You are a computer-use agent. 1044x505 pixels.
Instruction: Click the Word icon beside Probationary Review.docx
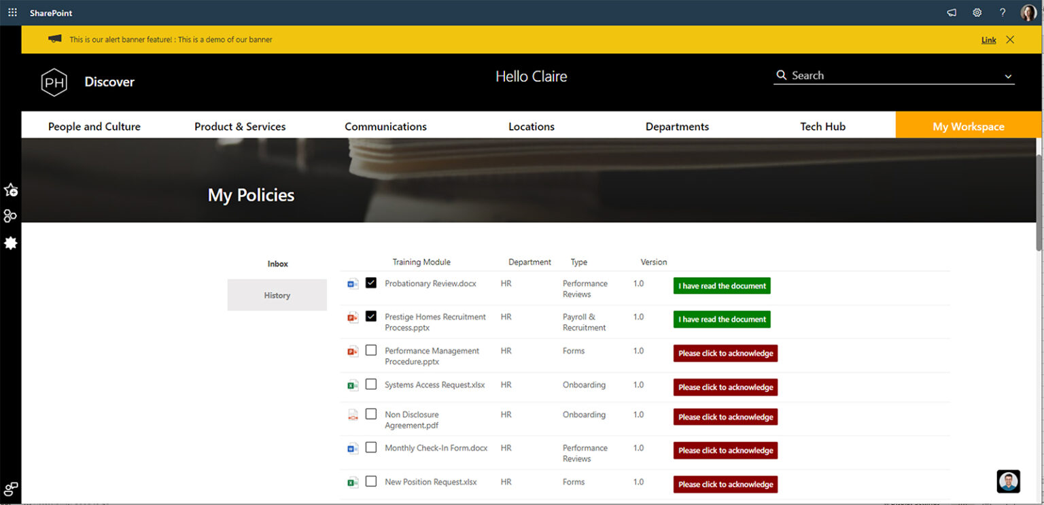coord(351,283)
